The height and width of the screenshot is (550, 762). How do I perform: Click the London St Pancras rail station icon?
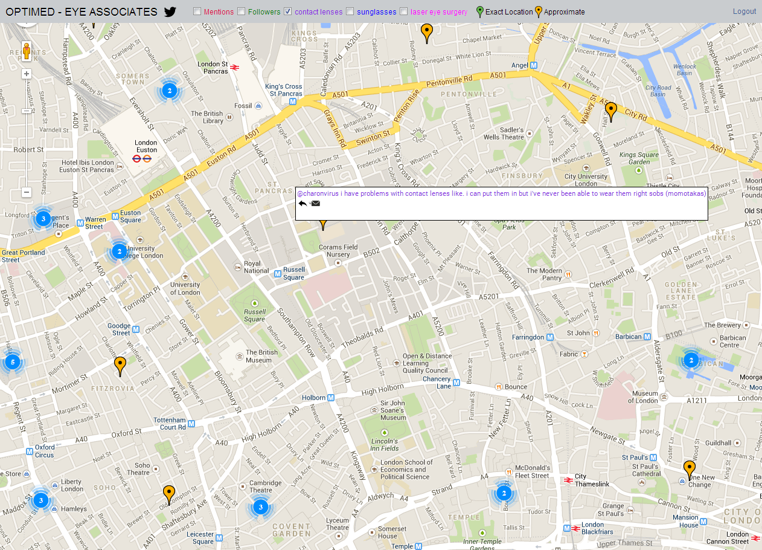point(235,68)
